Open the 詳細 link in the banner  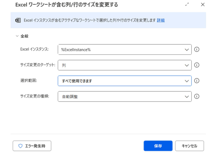161,20
